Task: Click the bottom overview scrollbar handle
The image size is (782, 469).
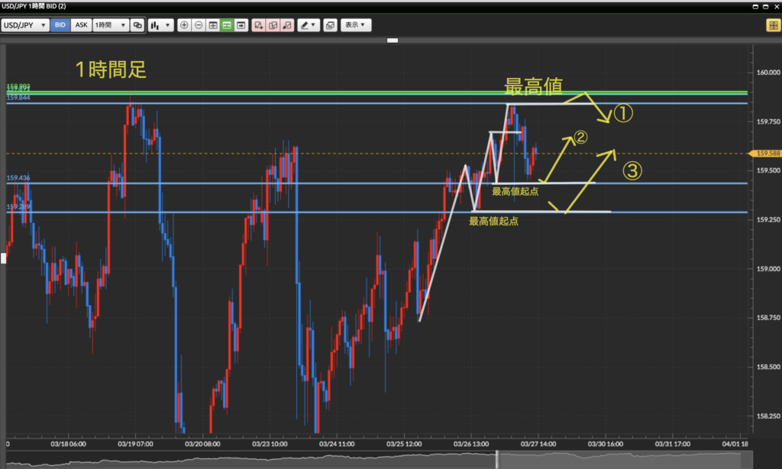Action: (x=497, y=459)
